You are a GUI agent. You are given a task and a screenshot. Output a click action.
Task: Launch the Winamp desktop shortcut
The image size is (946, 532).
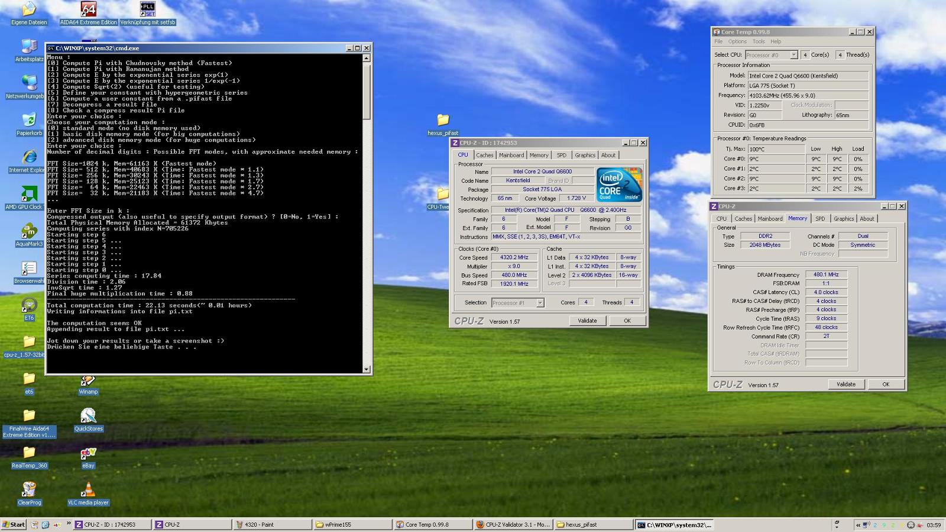(x=88, y=380)
